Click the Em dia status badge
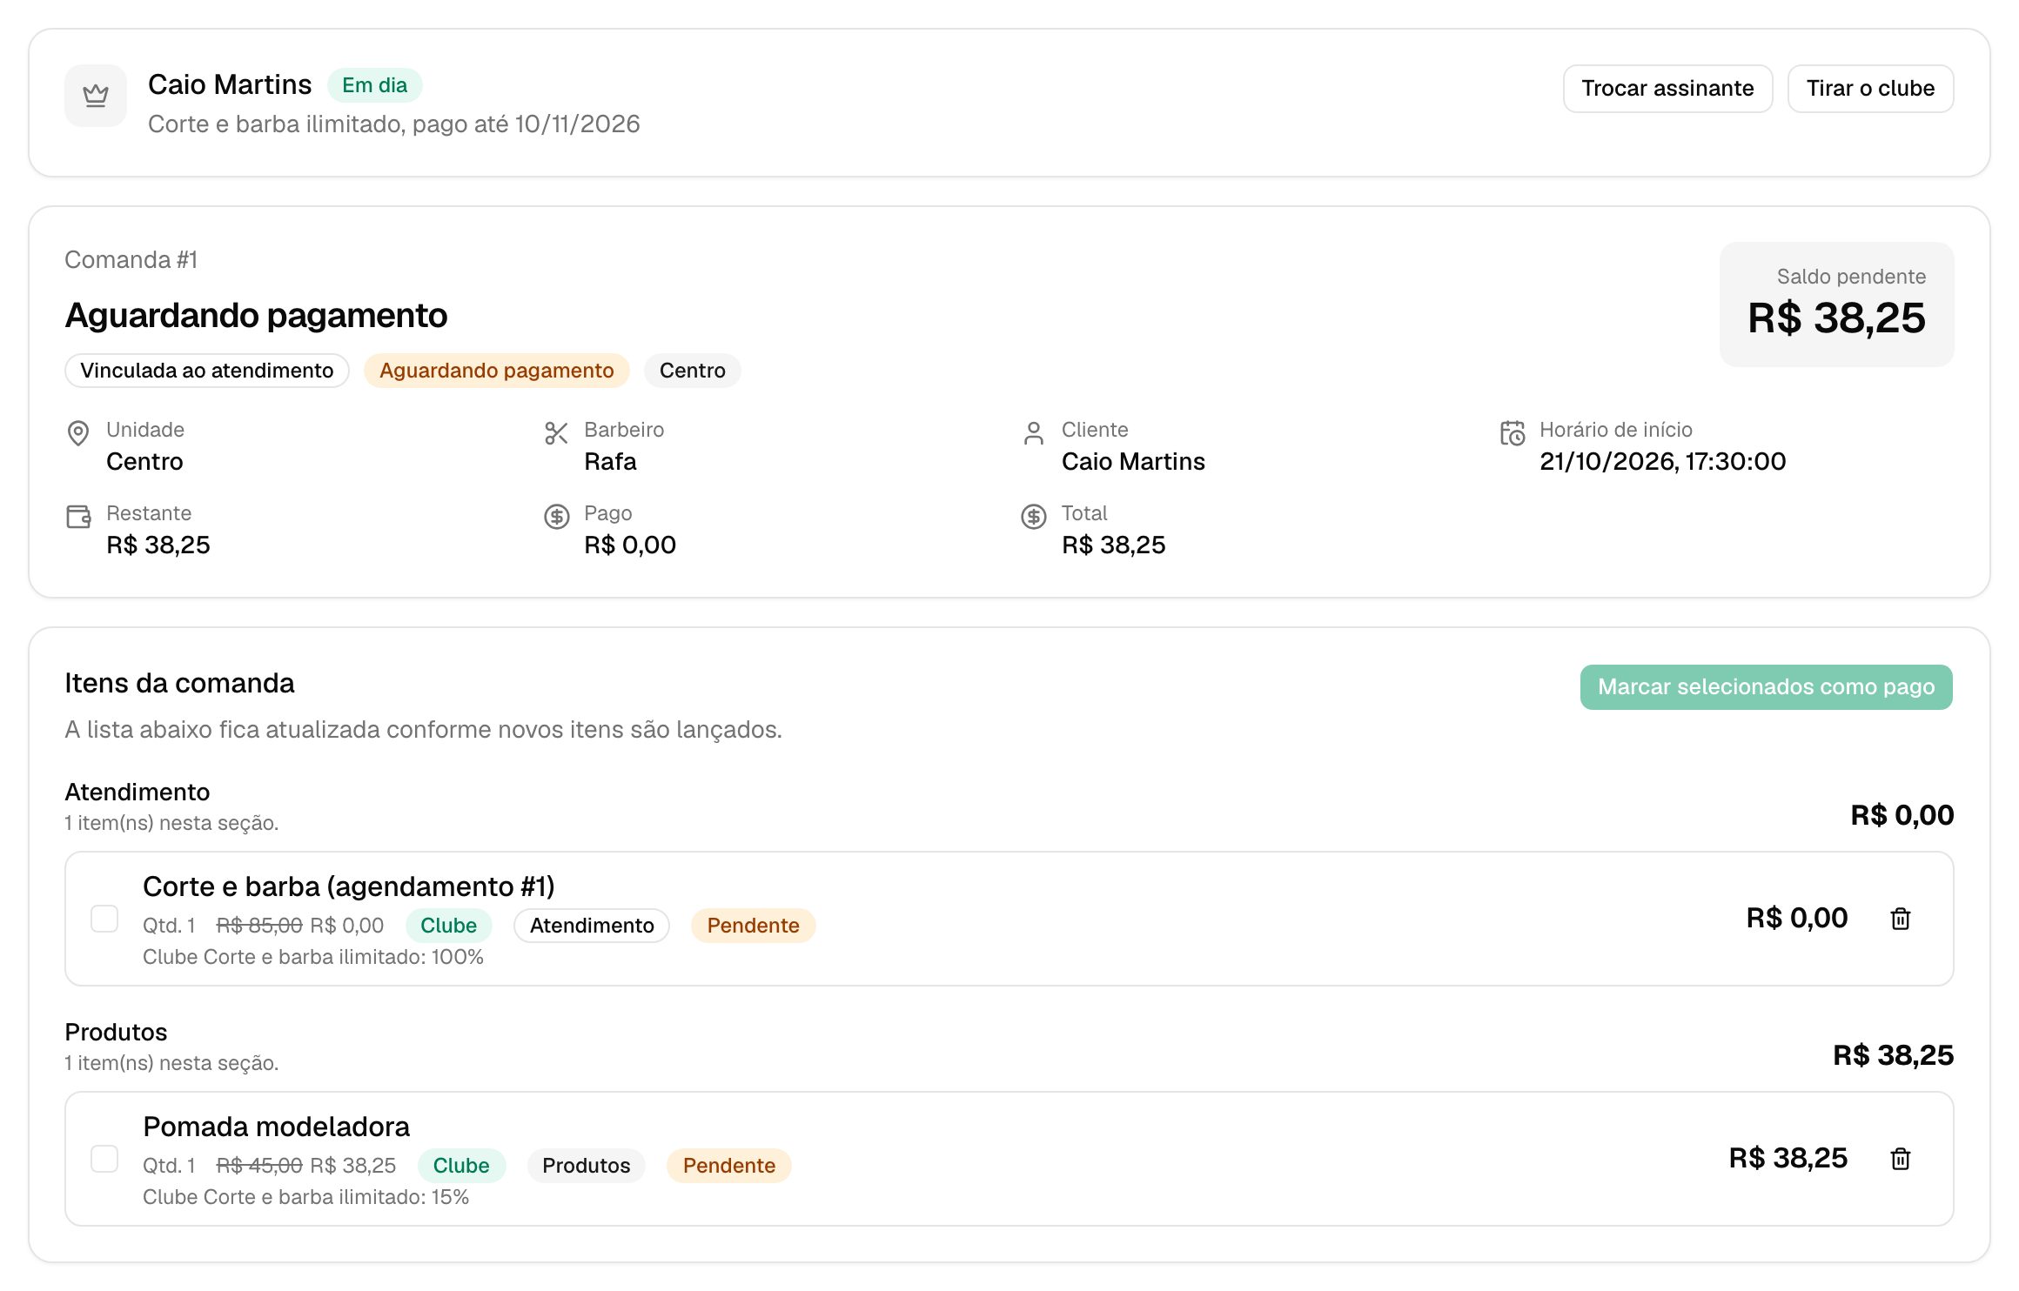The height and width of the screenshot is (1291, 2019). [x=374, y=85]
